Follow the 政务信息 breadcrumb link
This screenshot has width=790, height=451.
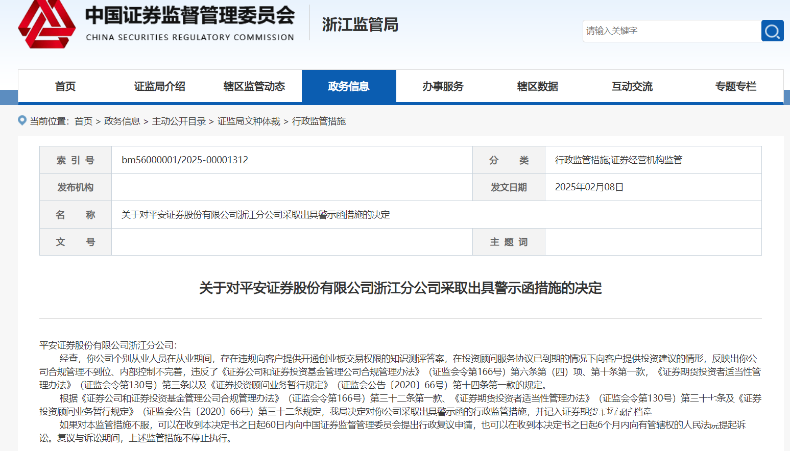click(x=122, y=121)
